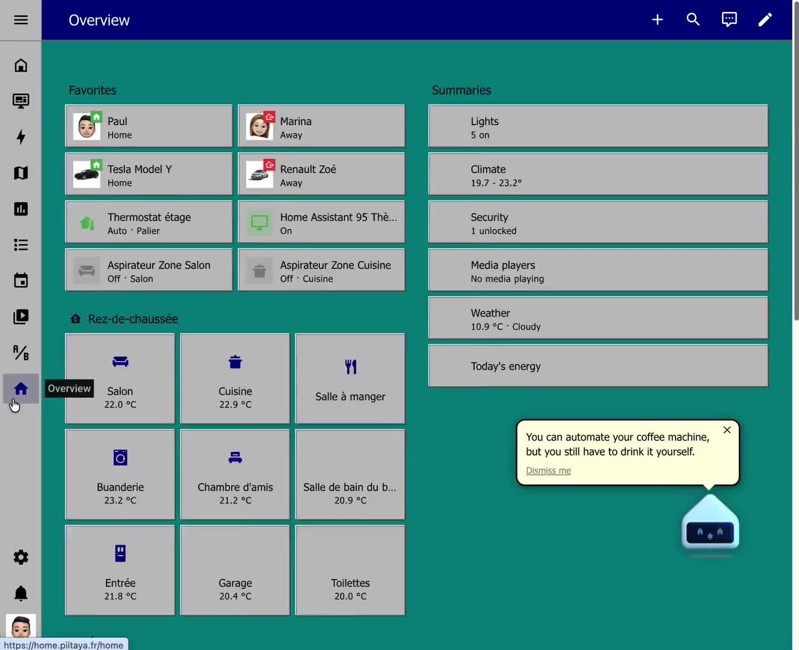
Task: Open the Salon room card
Action: tap(120, 379)
